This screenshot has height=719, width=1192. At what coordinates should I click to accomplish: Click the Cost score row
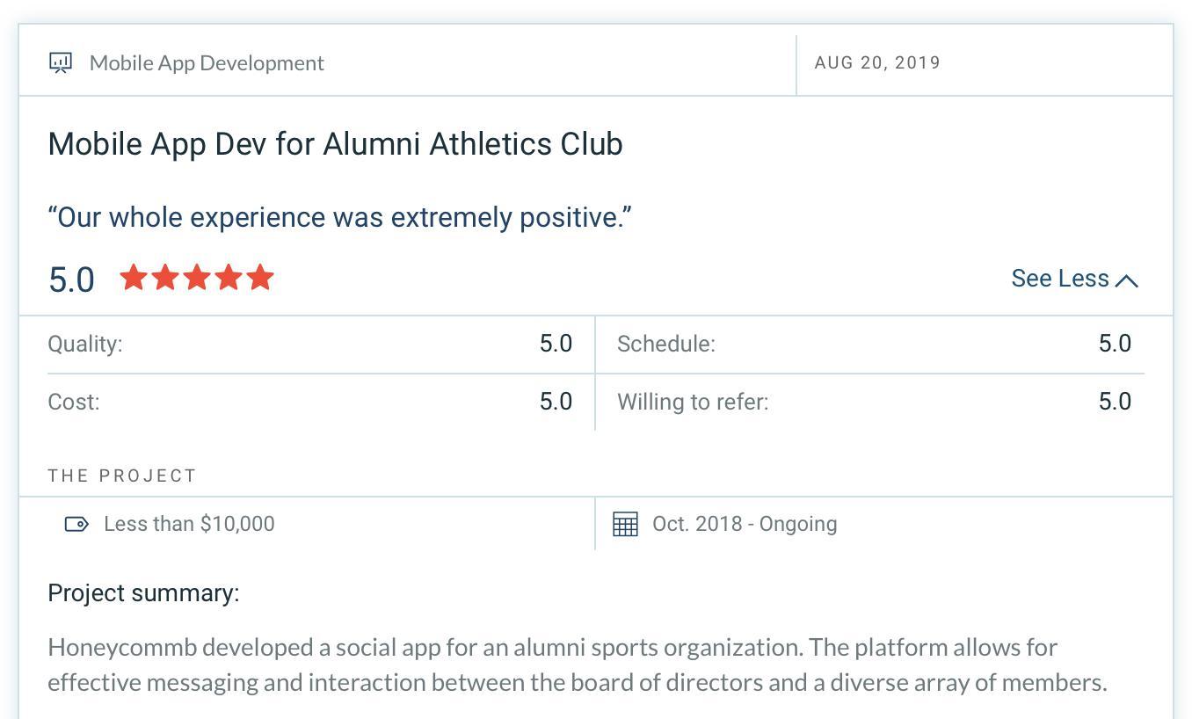[x=309, y=402]
